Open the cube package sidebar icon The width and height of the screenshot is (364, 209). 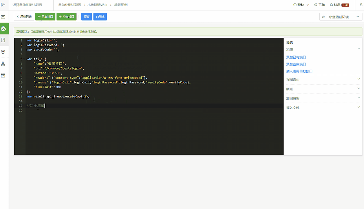tap(3, 52)
